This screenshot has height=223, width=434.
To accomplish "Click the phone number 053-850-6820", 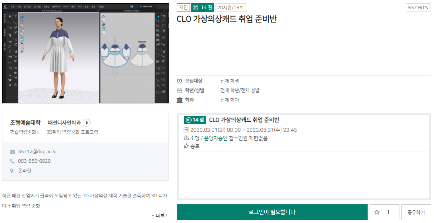I will click(34, 161).
